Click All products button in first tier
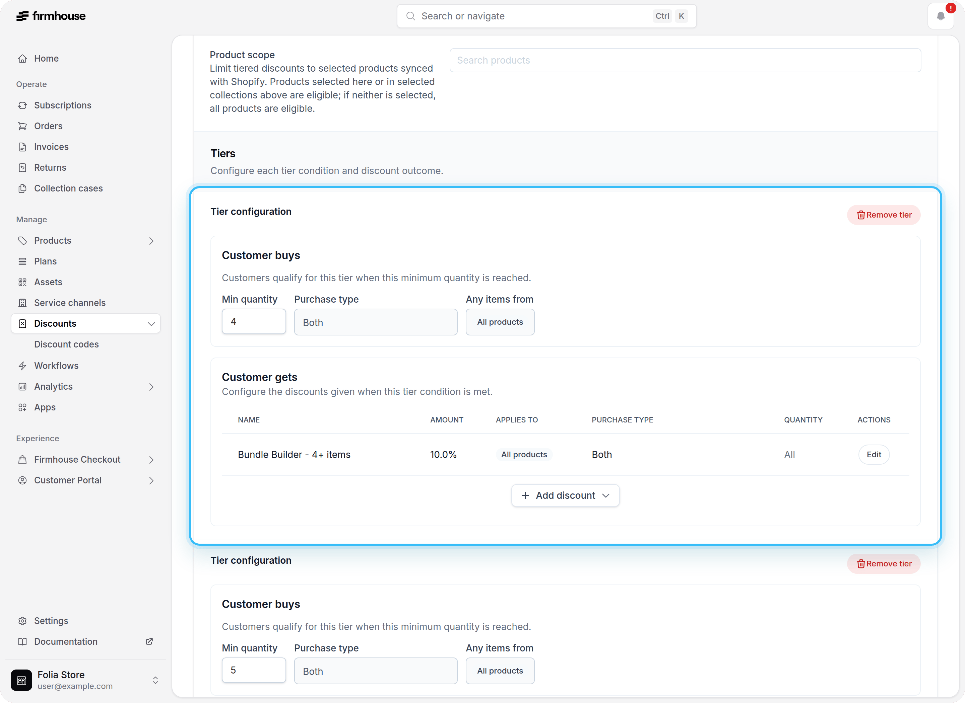Image resolution: width=965 pixels, height=703 pixels. pyautogui.click(x=500, y=322)
